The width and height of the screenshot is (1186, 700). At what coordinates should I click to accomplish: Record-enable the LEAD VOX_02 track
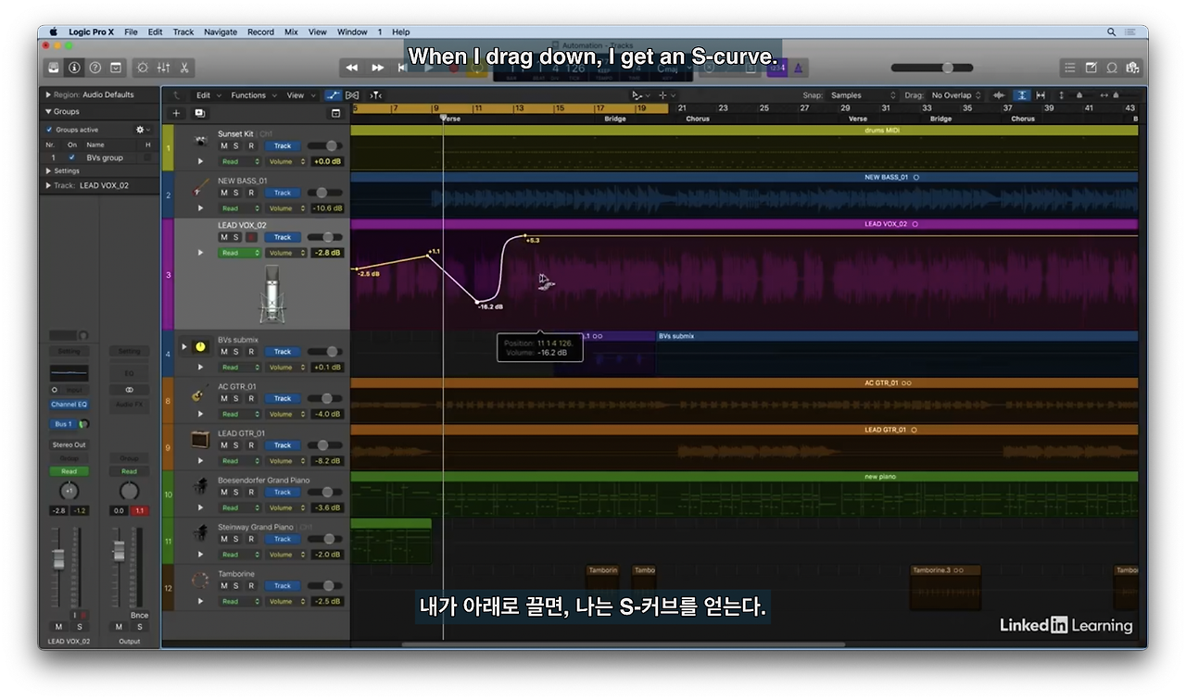[250, 237]
